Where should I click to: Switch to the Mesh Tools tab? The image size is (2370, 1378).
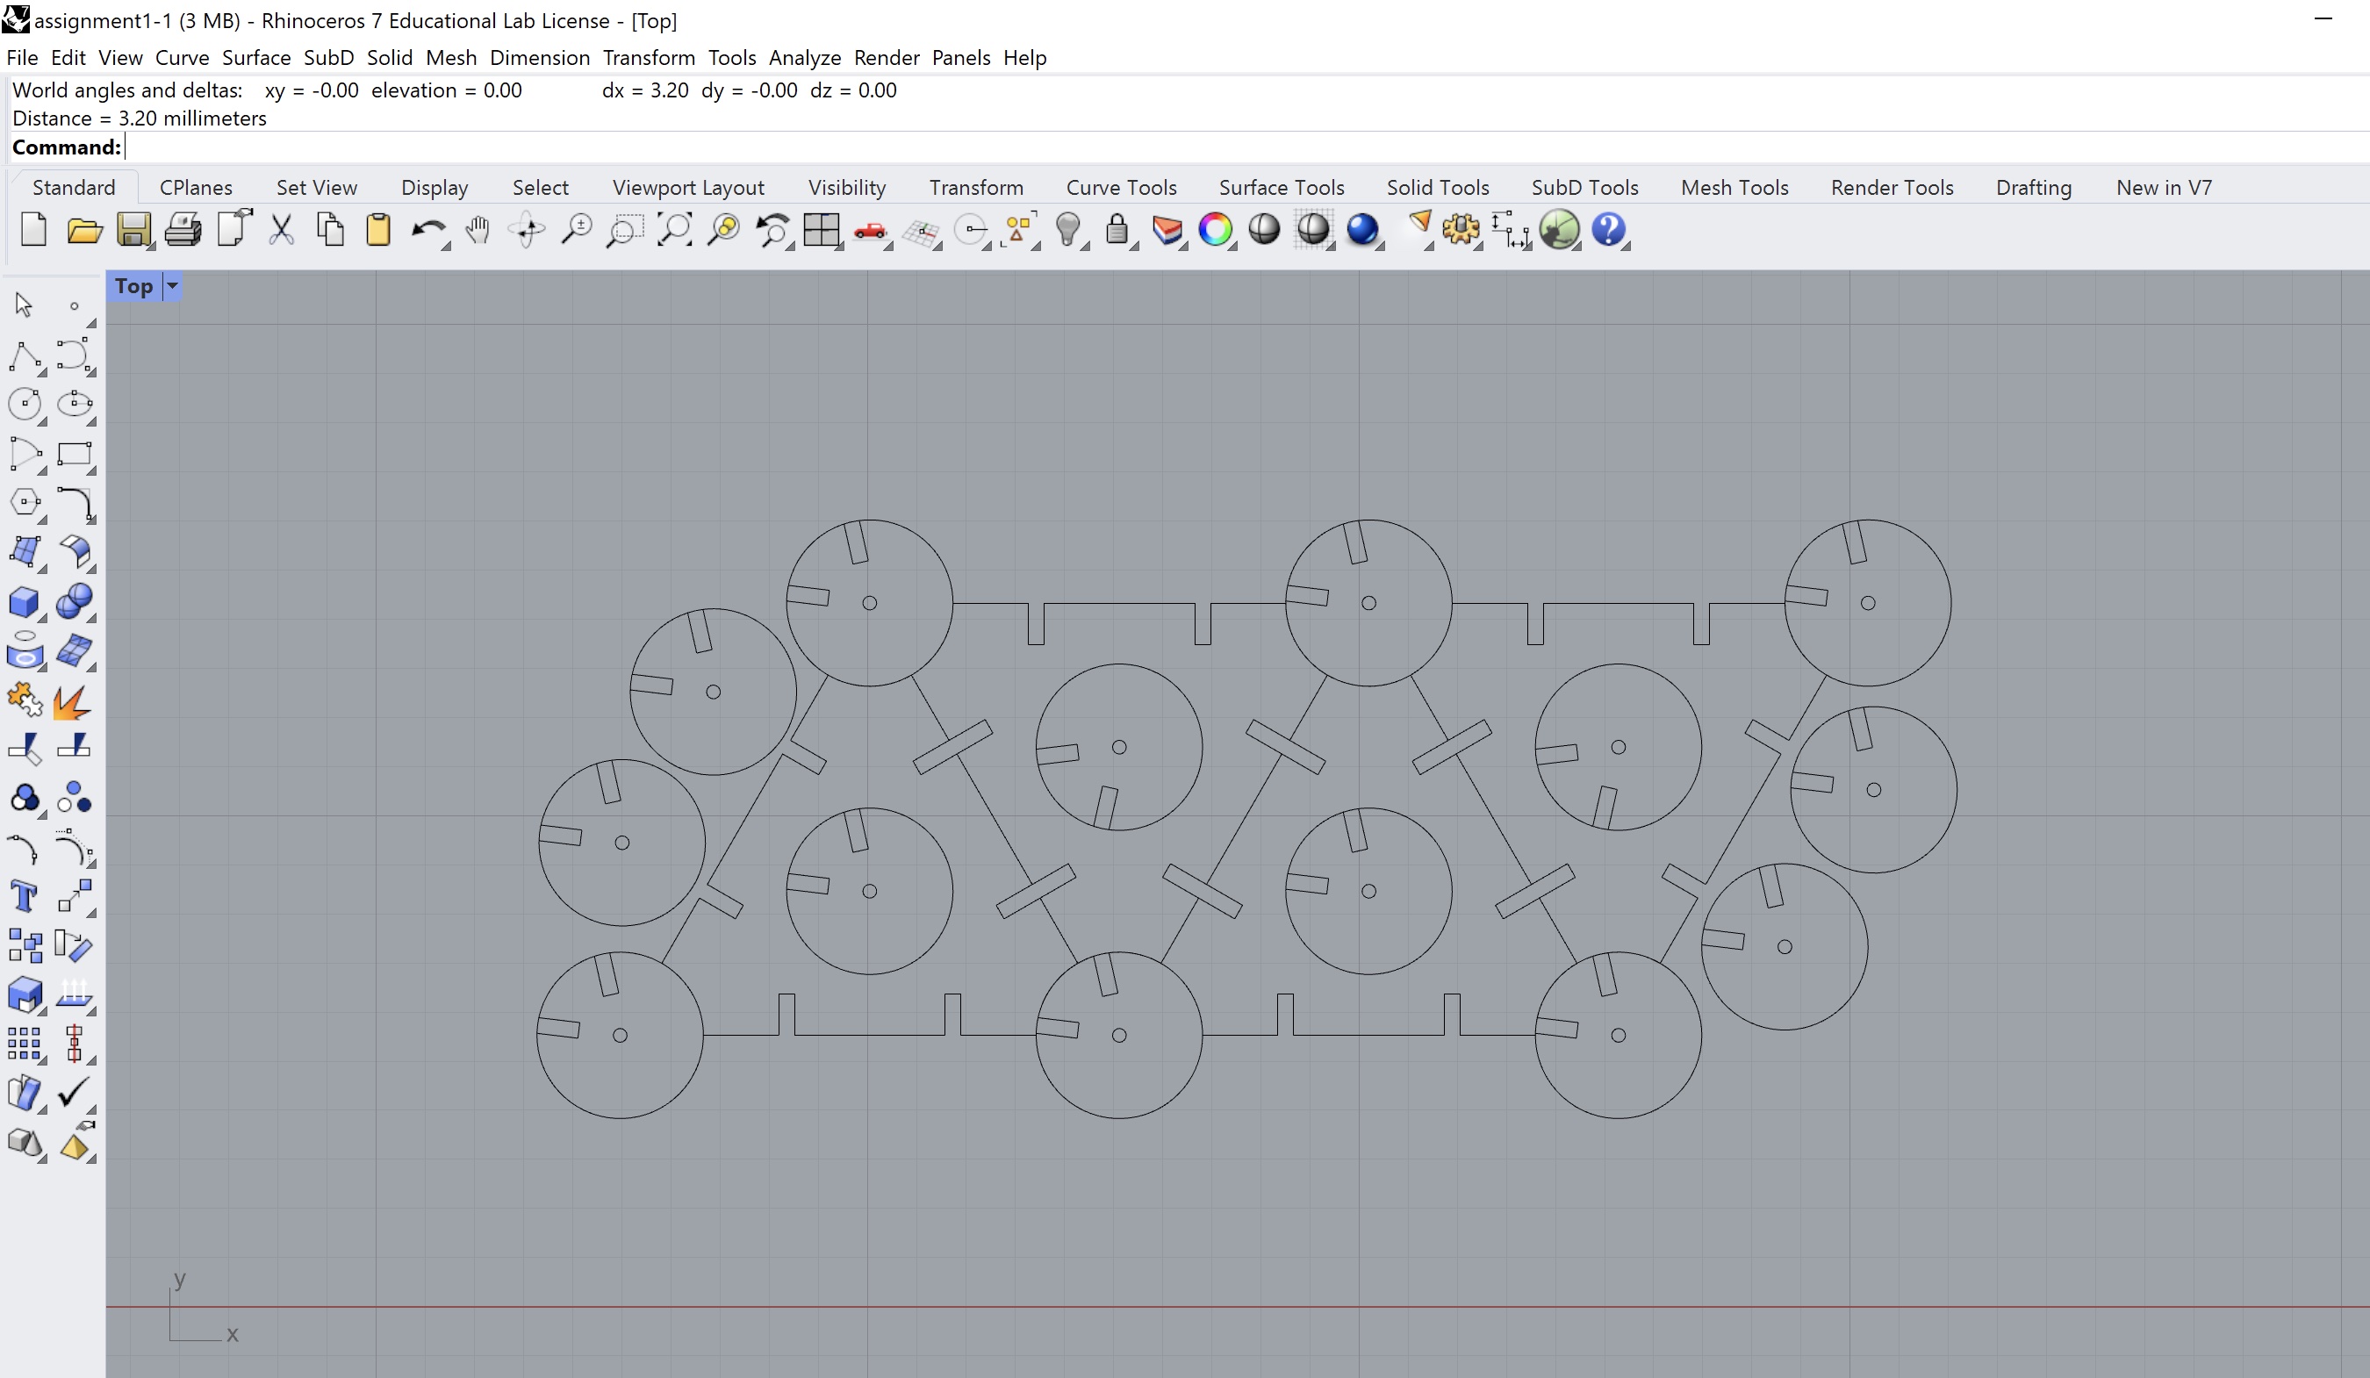[1734, 187]
